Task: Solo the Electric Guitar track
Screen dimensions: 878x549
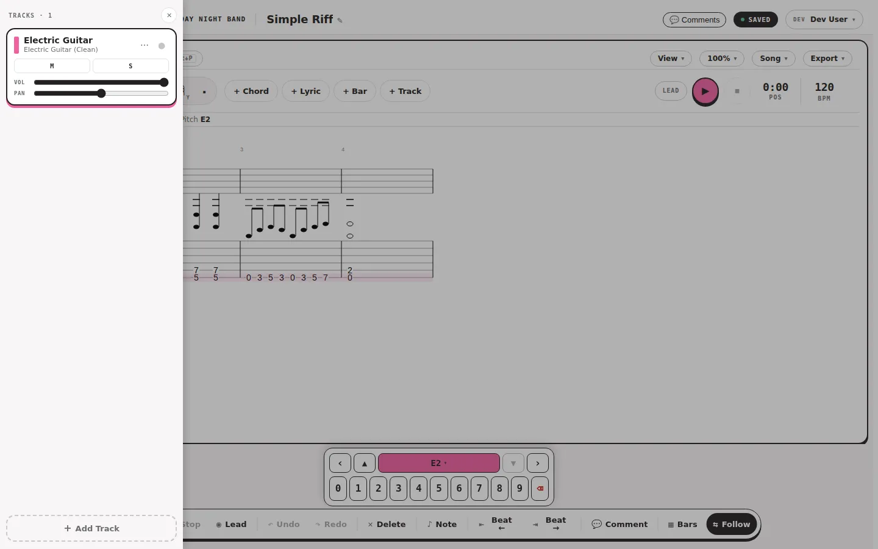Action: coord(130,66)
